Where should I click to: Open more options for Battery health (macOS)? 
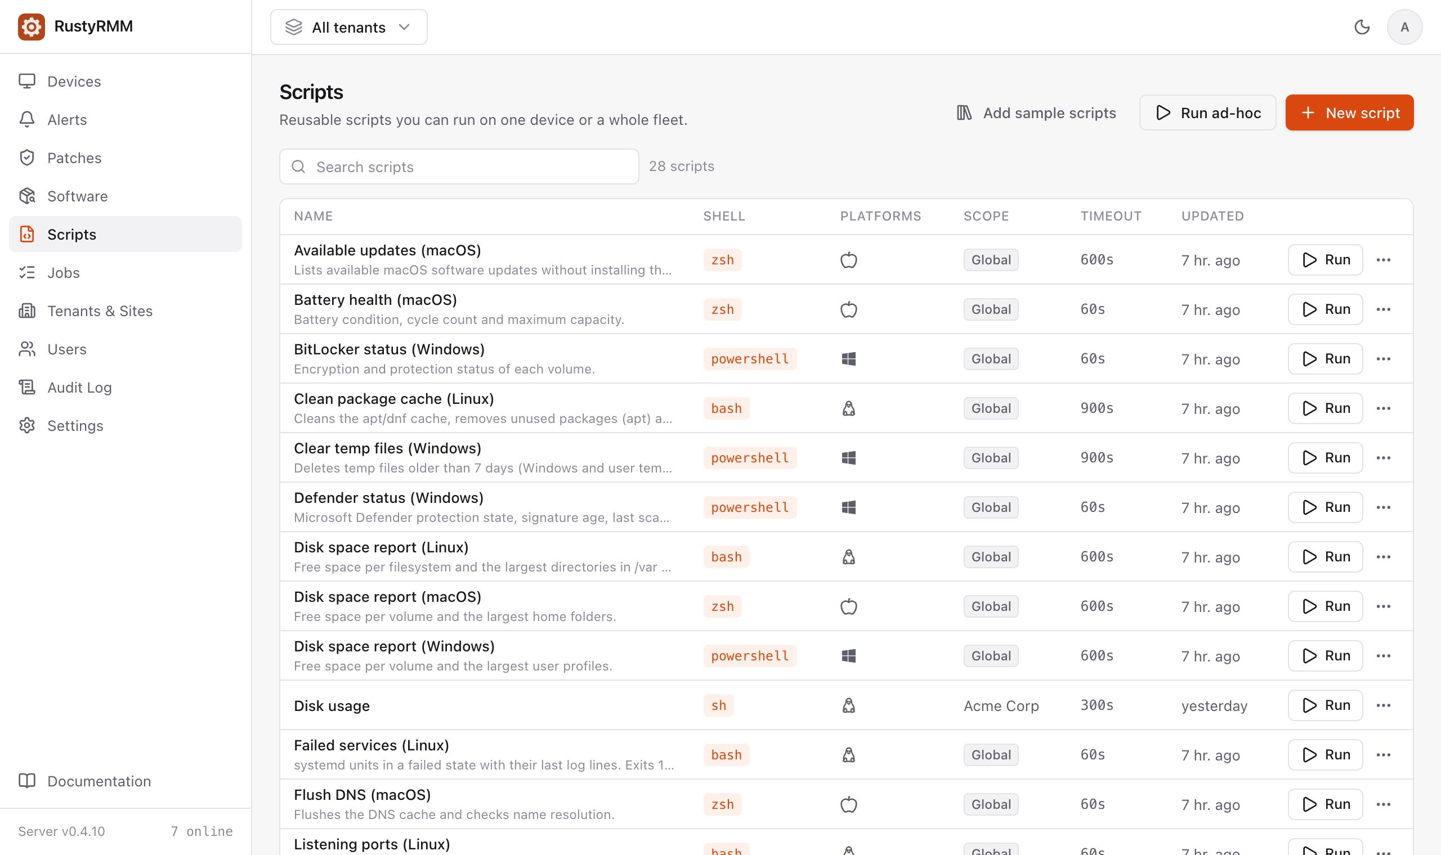[1384, 309]
